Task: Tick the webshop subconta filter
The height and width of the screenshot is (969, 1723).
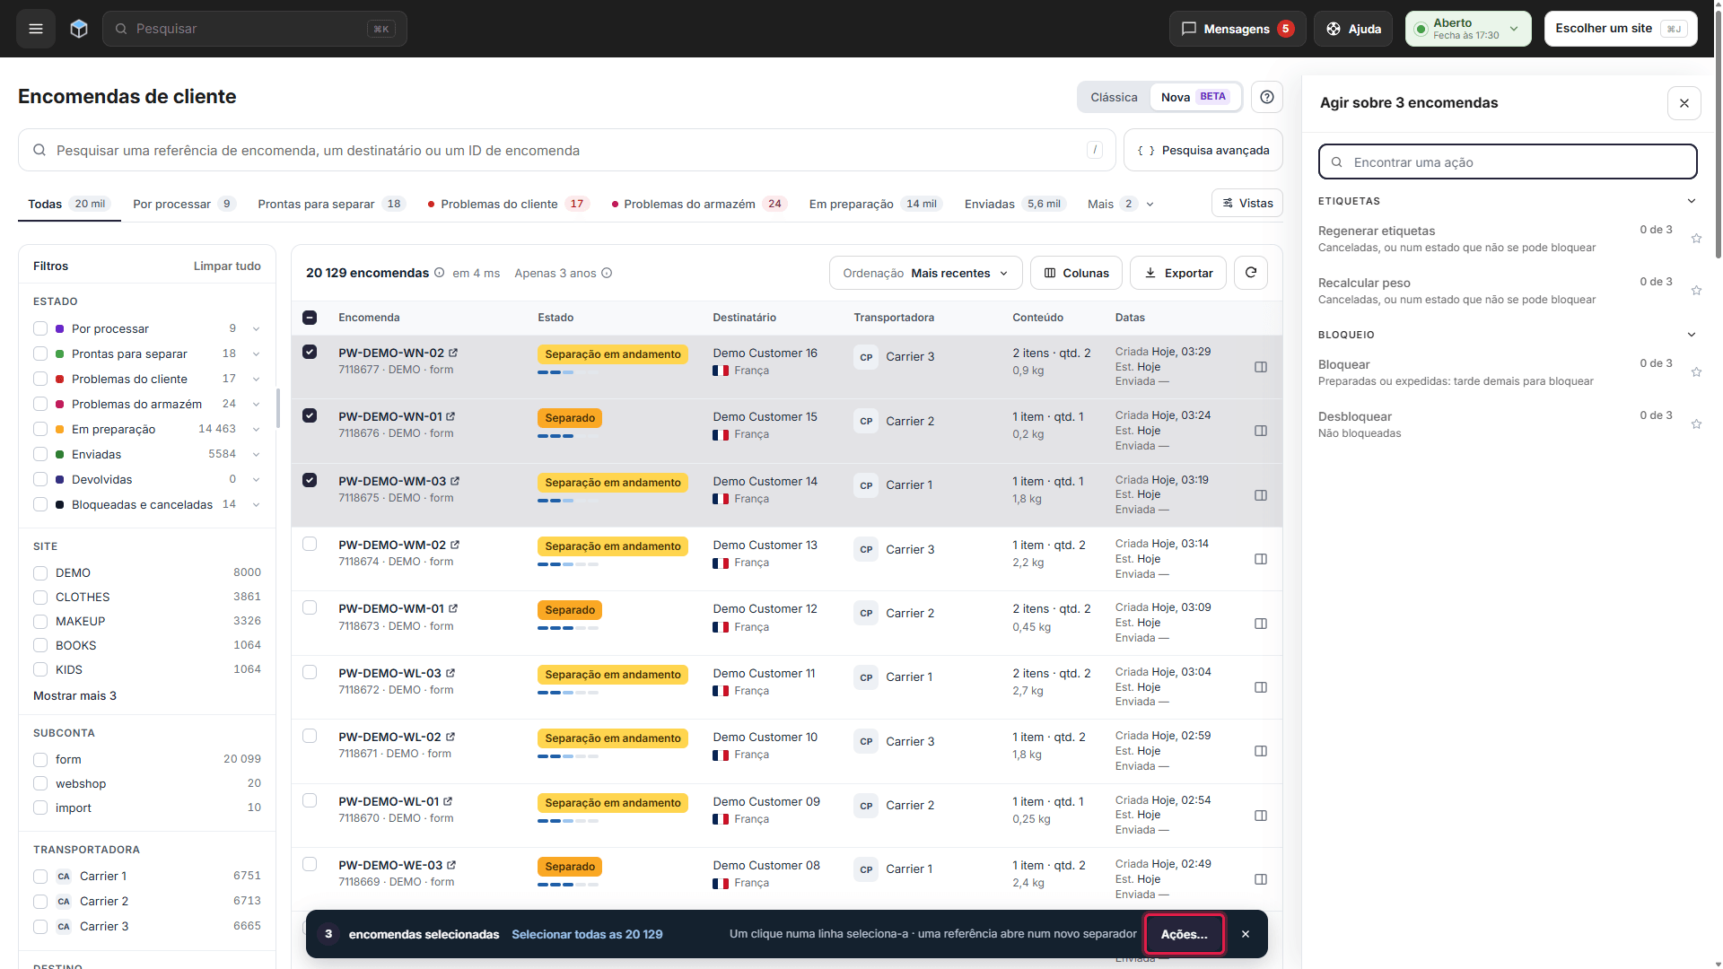Action: pos(40,783)
